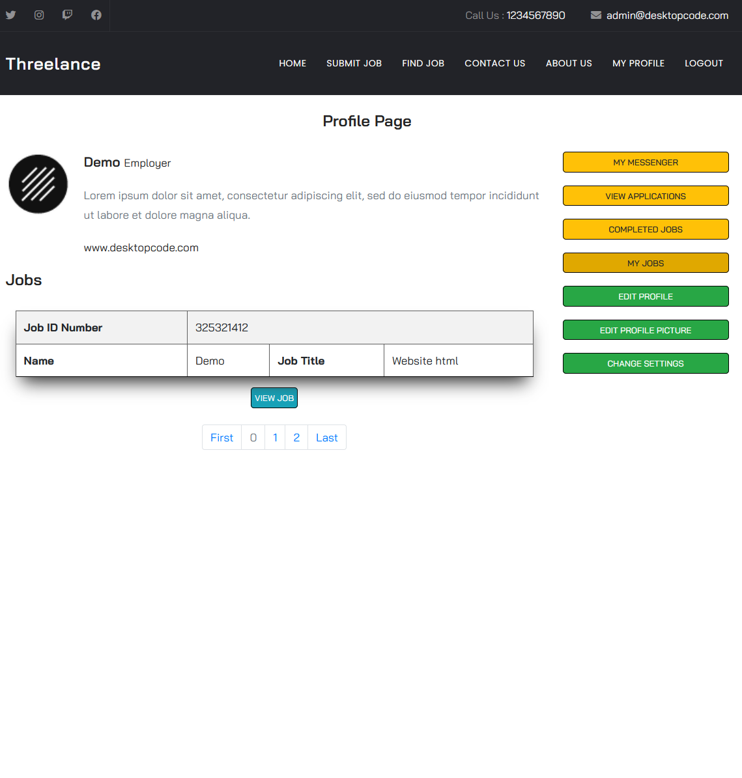
Task: Open the www.desktopcode.com website link
Action: pos(141,247)
